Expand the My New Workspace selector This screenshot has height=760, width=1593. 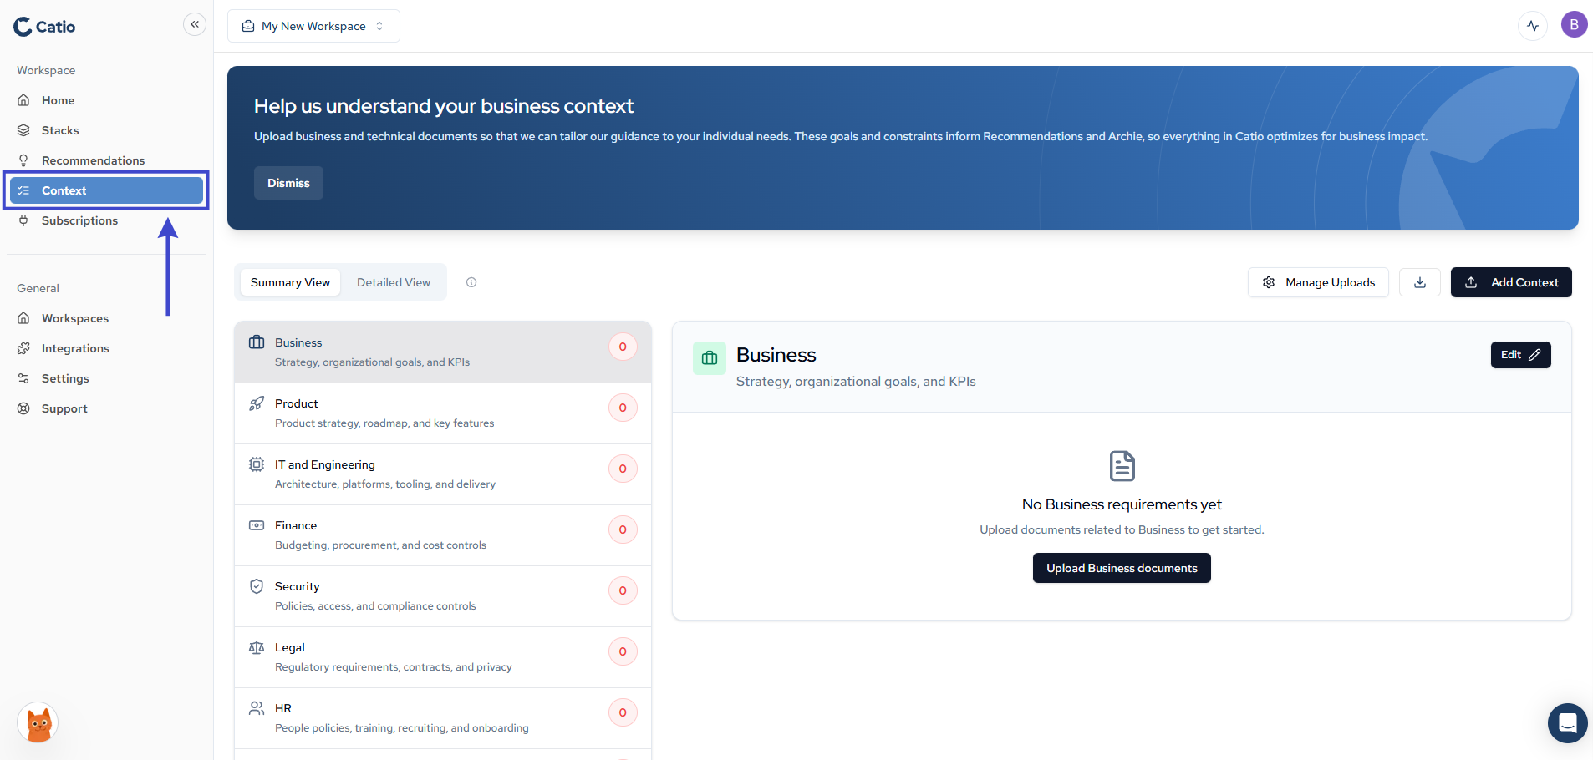click(313, 26)
